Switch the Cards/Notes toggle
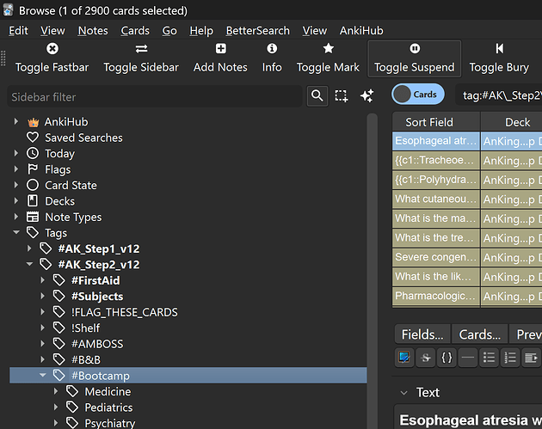This screenshot has height=429, width=542. (418, 95)
